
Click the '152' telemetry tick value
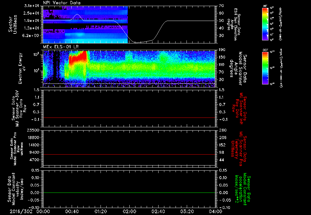[x=222, y=145]
